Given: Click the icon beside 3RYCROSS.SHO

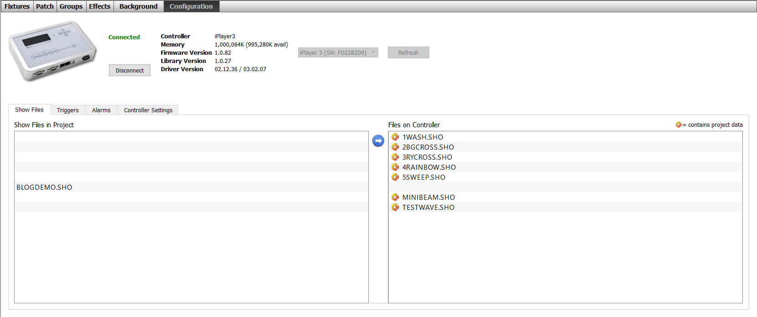Looking at the screenshot, I should click(395, 157).
